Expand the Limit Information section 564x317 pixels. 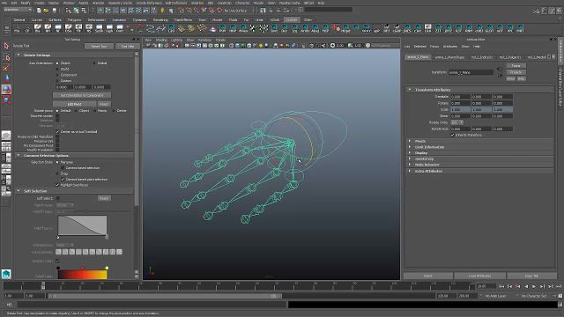click(x=409, y=147)
